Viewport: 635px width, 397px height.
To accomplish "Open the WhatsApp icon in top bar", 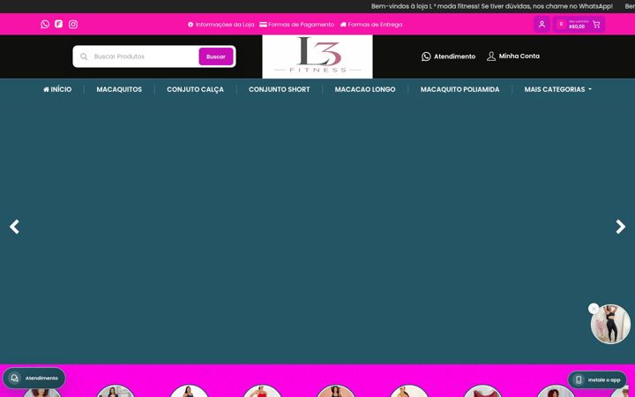I will pyautogui.click(x=45, y=25).
